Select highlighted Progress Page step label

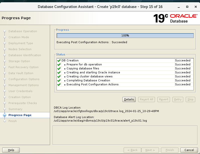point(20,115)
